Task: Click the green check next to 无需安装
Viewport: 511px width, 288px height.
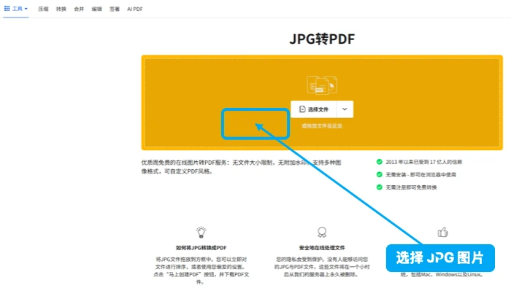Action: (x=380, y=174)
